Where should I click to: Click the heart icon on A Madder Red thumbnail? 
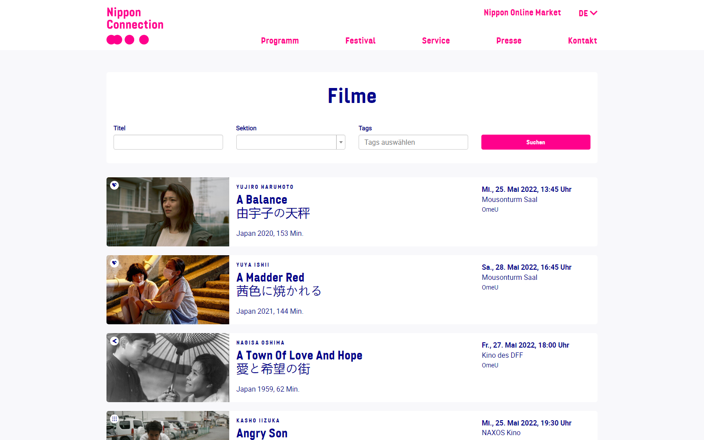coord(114,263)
